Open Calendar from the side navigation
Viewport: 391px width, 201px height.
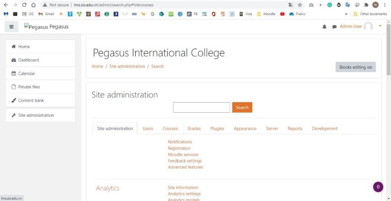click(27, 73)
